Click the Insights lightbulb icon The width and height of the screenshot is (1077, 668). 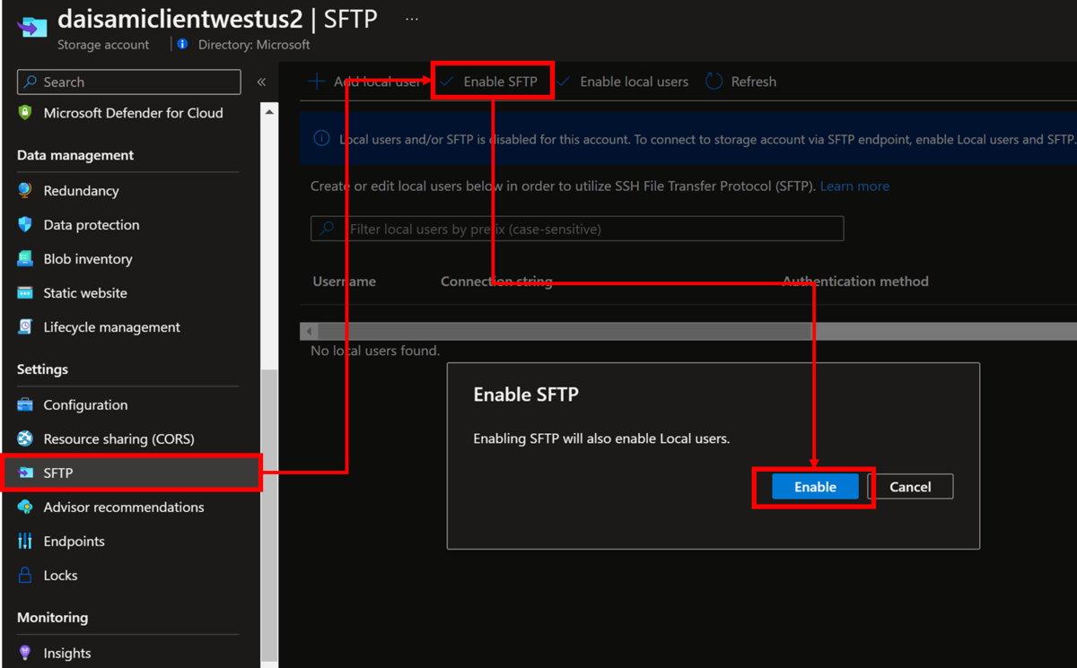point(25,653)
